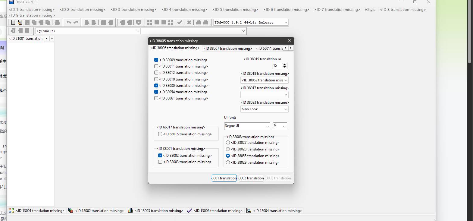Open the ID 5 menu
Screen dimensions: 473x221
(236, 10)
